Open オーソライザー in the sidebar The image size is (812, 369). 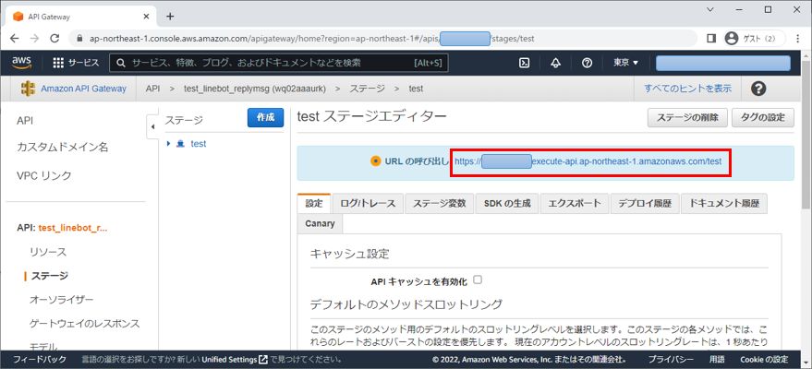(x=62, y=300)
